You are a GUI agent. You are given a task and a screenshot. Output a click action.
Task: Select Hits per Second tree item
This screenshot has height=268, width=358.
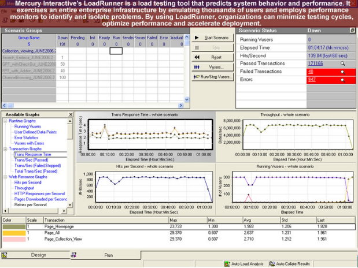(x=28, y=183)
